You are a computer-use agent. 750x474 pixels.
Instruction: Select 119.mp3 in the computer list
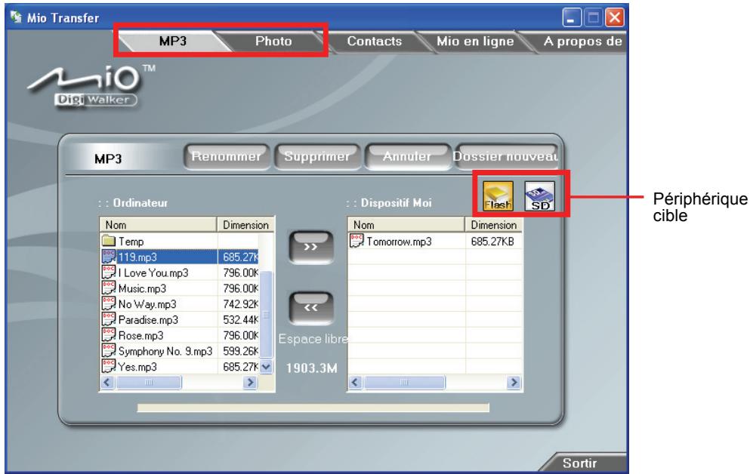coord(181,257)
